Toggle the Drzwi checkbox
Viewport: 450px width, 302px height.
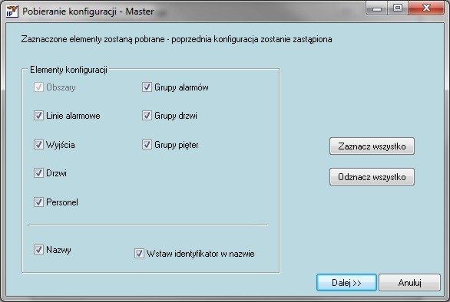[x=38, y=172]
